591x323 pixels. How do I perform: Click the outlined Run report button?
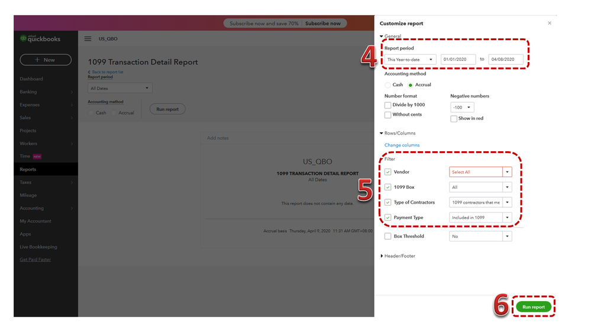click(x=167, y=109)
